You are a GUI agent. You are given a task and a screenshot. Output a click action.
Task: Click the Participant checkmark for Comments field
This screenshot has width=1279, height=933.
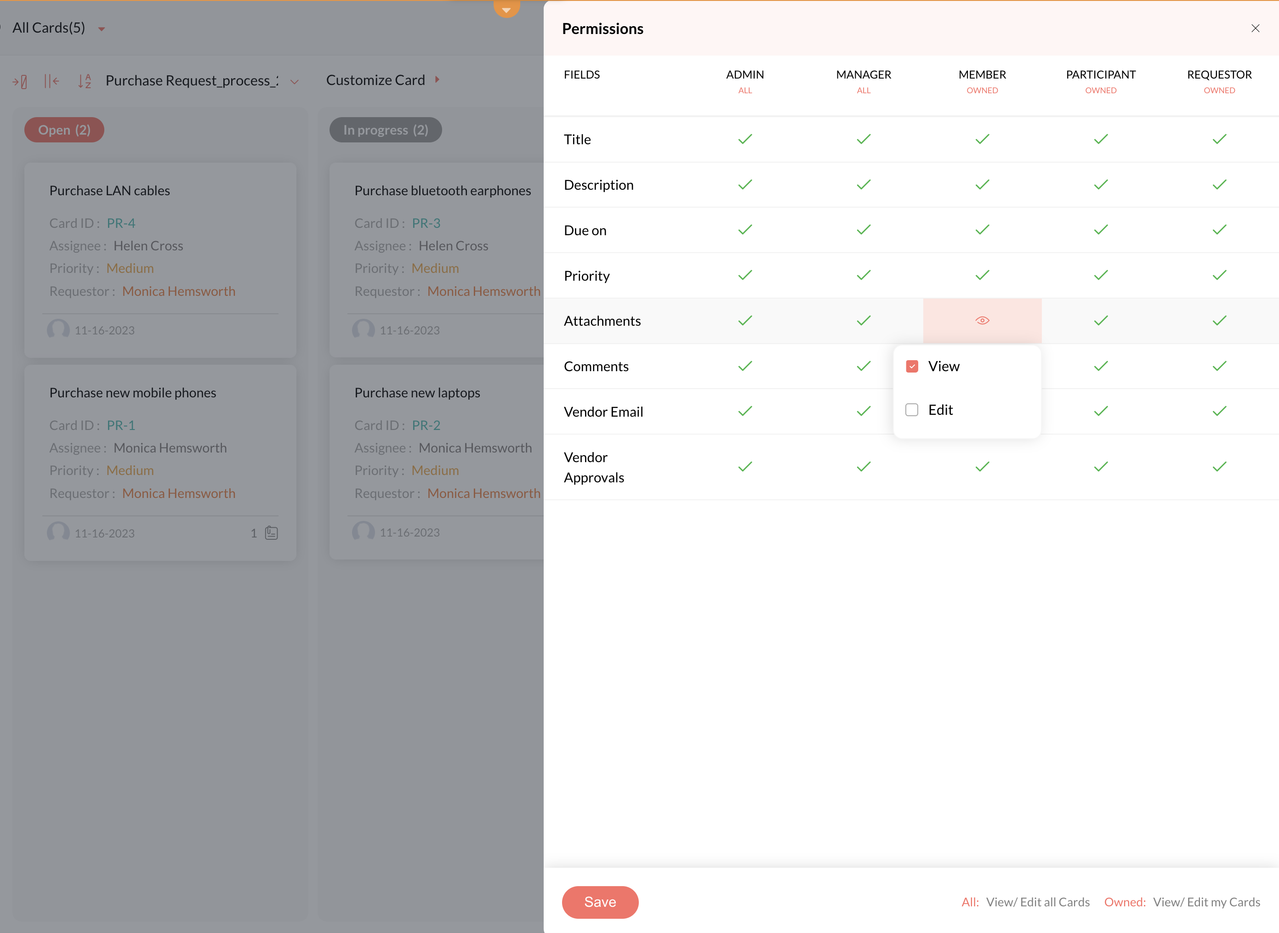1101,366
